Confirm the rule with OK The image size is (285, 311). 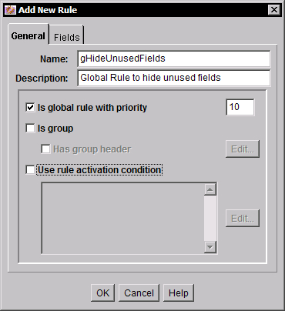(102, 293)
